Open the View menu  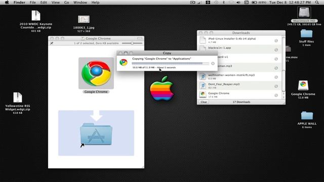click(x=55, y=3)
